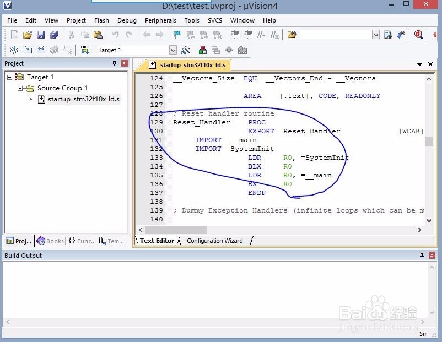Viewport: 442px width, 342px height.
Task: Open the editor window list dropdown arrow
Action: click(419, 64)
